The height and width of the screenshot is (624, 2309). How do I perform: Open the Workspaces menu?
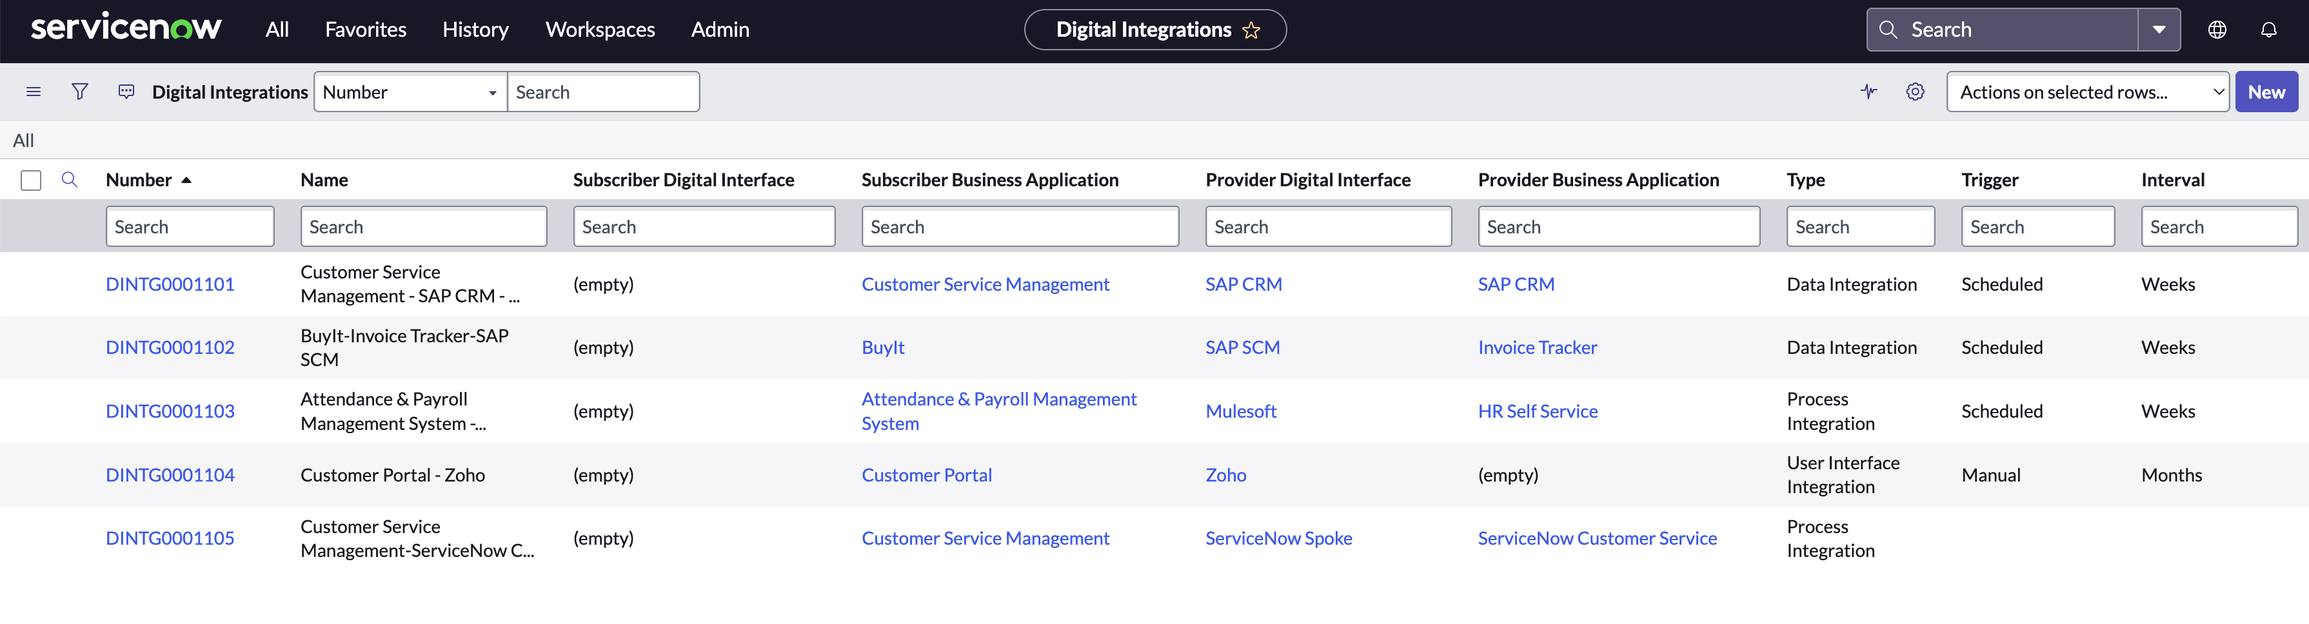(x=600, y=30)
